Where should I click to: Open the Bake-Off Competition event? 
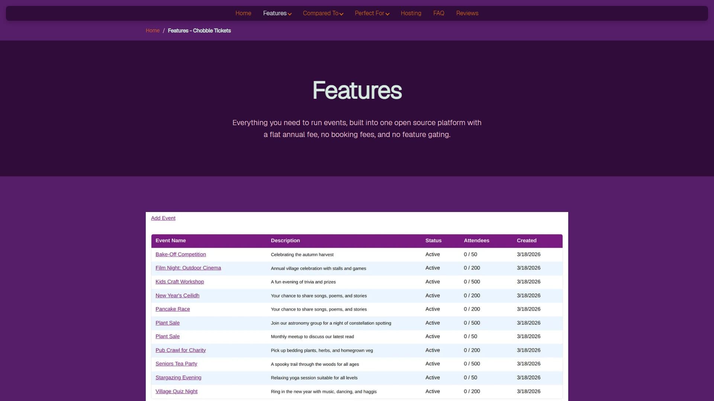pyautogui.click(x=180, y=254)
